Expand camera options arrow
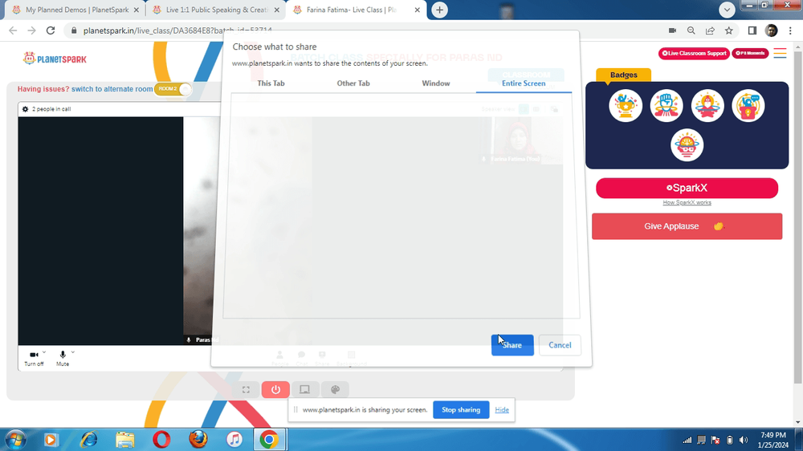The width and height of the screenshot is (803, 451). (44, 352)
